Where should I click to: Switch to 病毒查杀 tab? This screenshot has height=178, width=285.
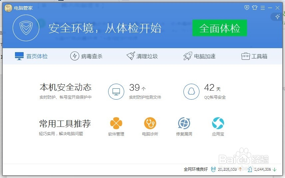[x=86, y=56]
